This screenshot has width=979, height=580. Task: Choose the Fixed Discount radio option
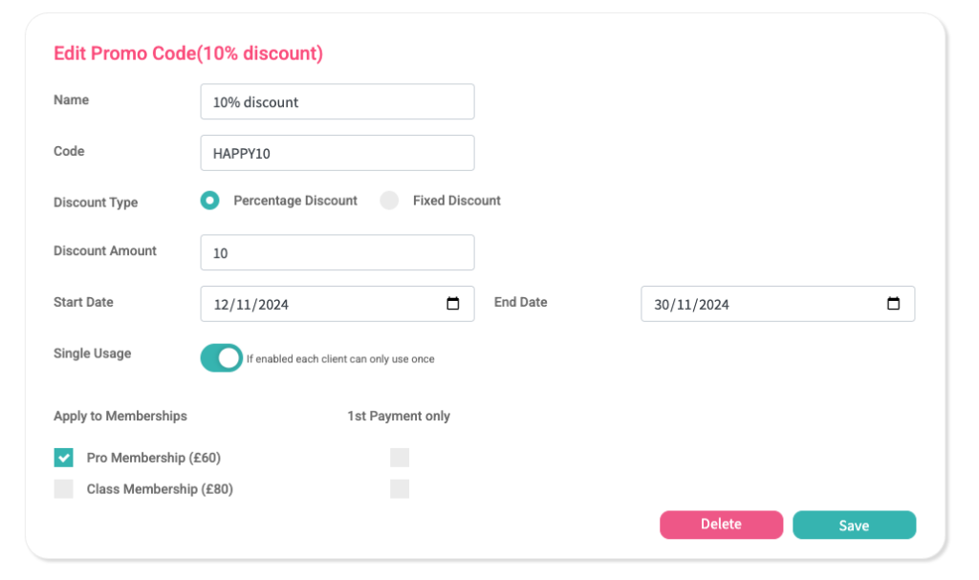[389, 201]
